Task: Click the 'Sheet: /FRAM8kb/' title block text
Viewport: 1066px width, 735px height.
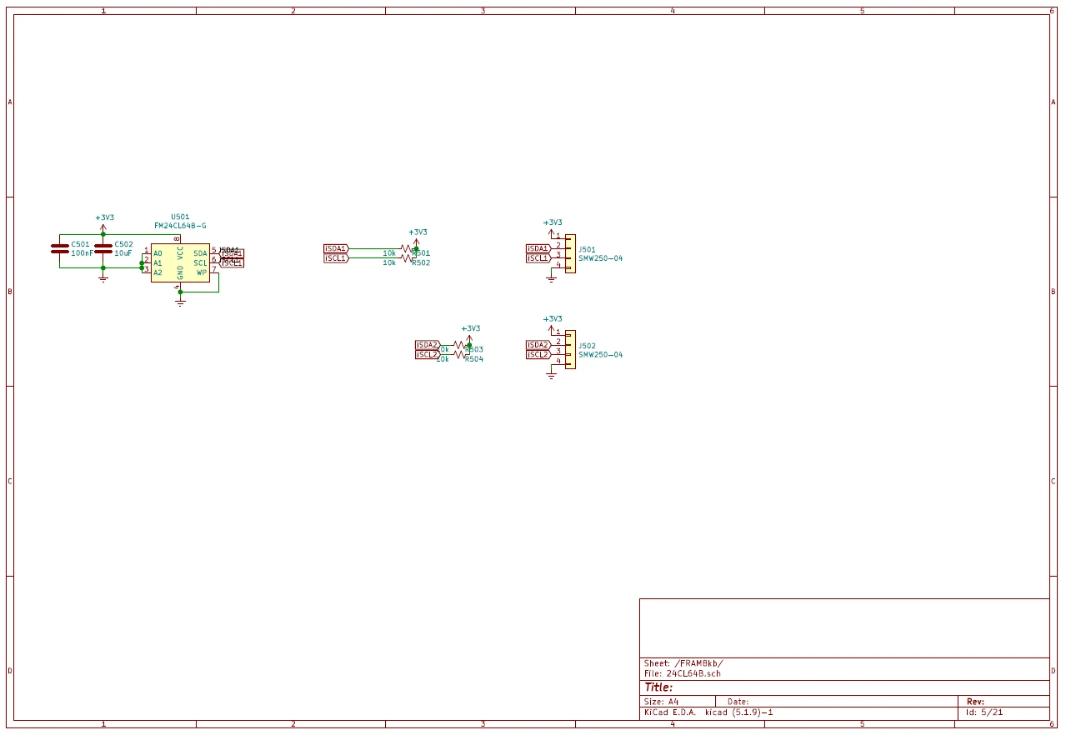Action: [x=683, y=664]
